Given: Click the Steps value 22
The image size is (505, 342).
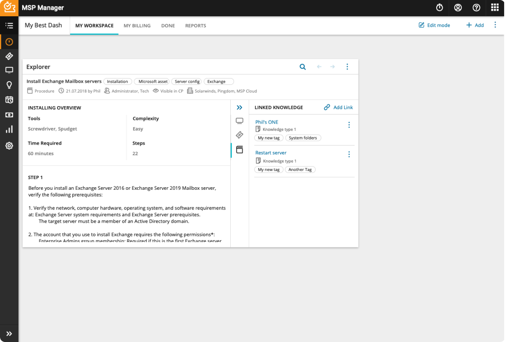Looking at the screenshot, I should point(135,154).
